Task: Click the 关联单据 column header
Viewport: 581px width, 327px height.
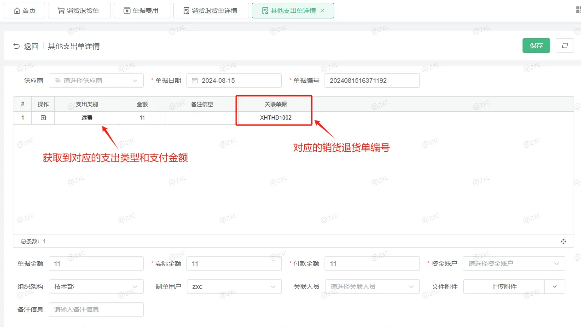Action: [276, 104]
